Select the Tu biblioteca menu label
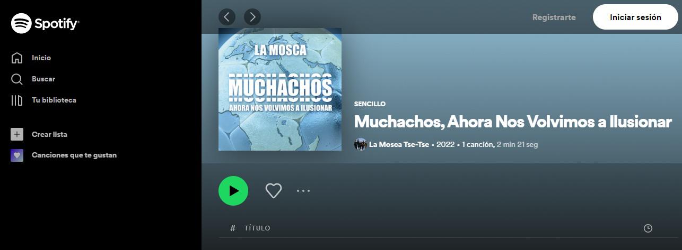Screen dimensions: 682x250 click(54, 100)
